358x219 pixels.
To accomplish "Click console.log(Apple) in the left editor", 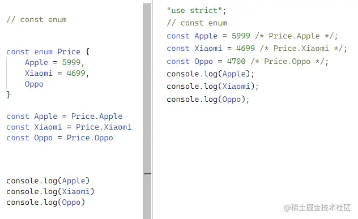I will (x=48, y=181).
